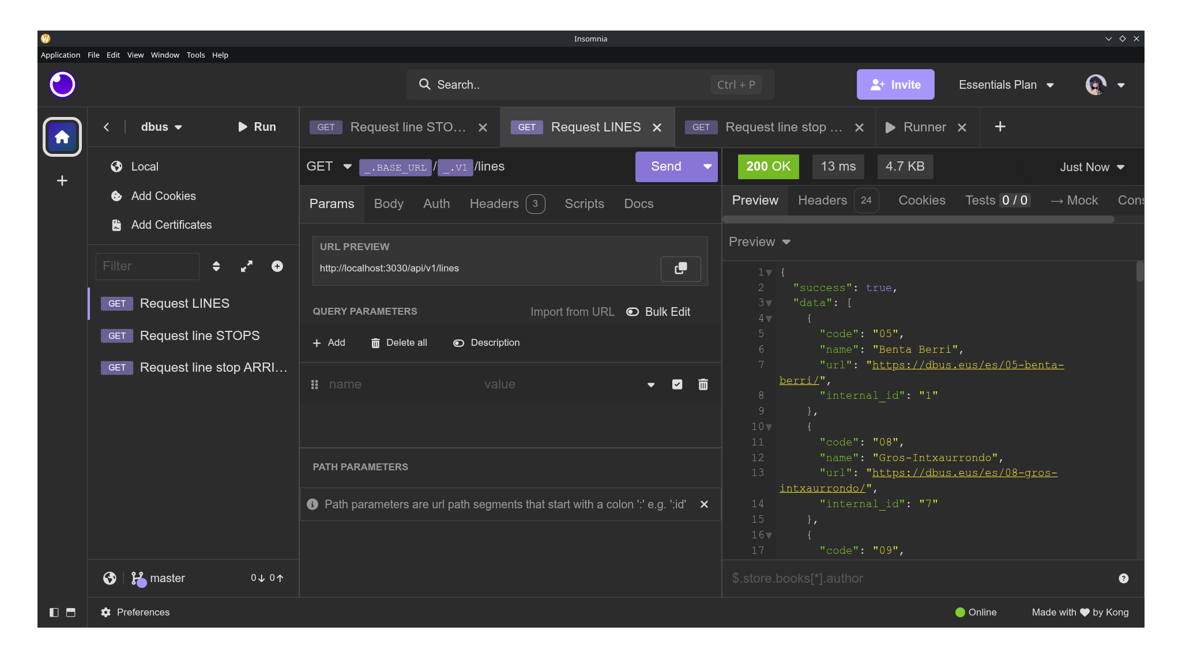Open the Send options dropdown arrow
1182x672 pixels.
[707, 167]
